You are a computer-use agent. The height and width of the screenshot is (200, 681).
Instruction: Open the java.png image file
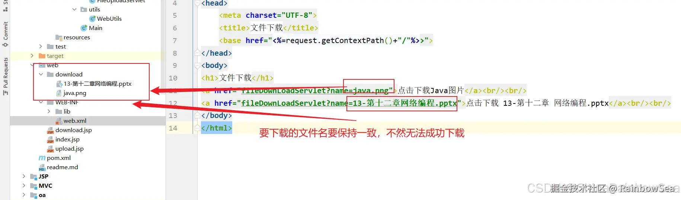click(71, 93)
